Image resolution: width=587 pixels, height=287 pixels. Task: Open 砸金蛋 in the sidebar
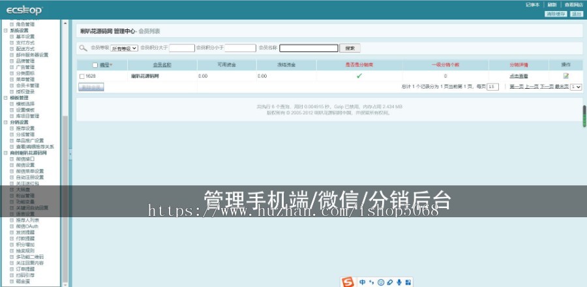23,281
